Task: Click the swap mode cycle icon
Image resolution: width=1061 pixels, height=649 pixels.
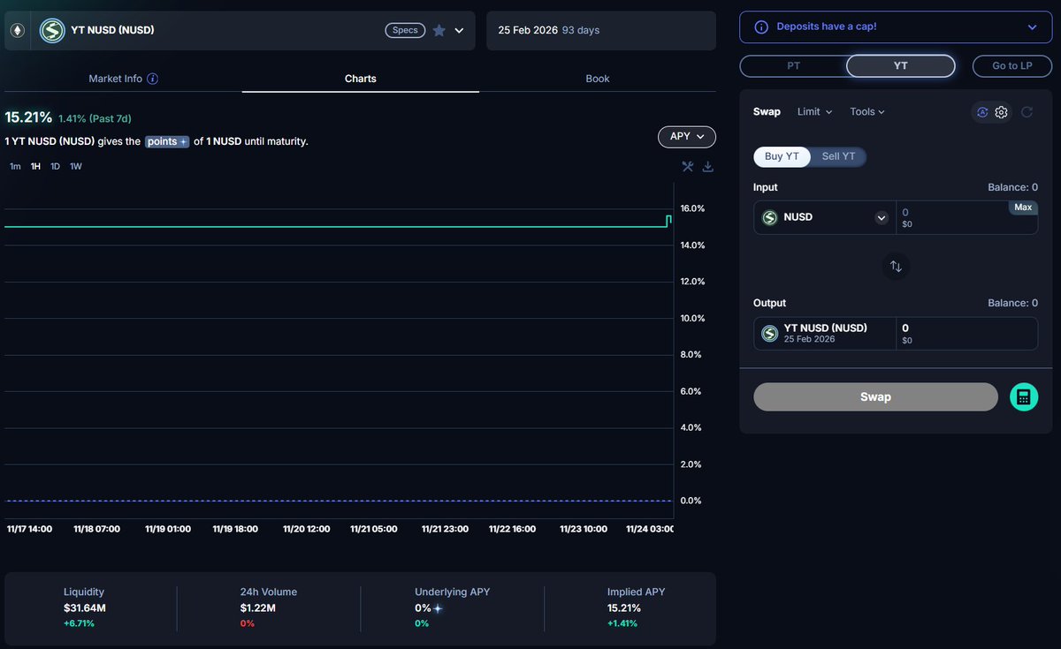Action: (981, 112)
